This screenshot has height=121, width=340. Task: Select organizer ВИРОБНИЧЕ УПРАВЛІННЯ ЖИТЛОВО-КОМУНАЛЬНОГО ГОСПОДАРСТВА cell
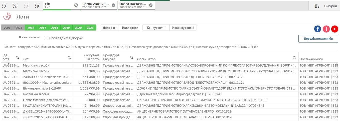(x=217, y=100)
